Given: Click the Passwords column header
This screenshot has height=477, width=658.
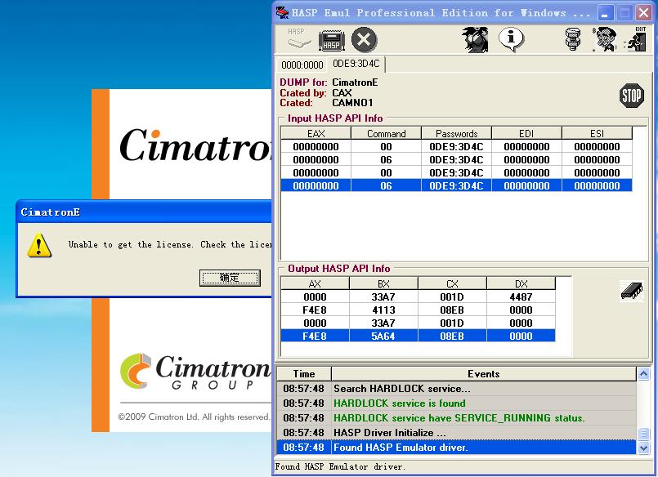Looking at the screenshot, I should pyautogui.click(x=457, y=134).
